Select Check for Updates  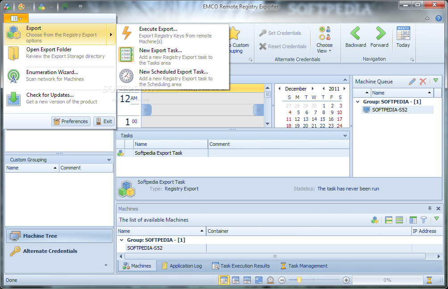(60, 99)
